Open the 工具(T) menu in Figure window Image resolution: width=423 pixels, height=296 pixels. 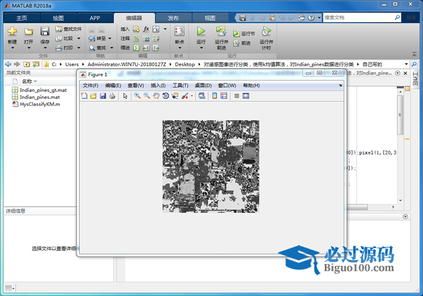180,86
